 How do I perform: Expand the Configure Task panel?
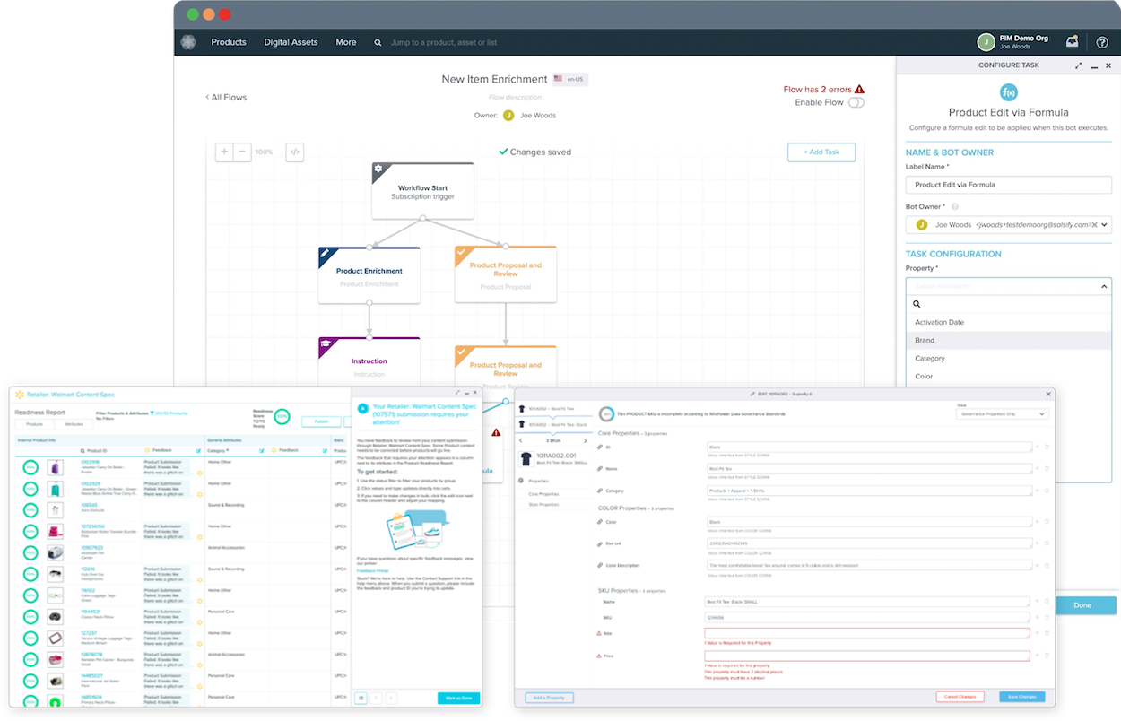click(x=1079, y=65)
